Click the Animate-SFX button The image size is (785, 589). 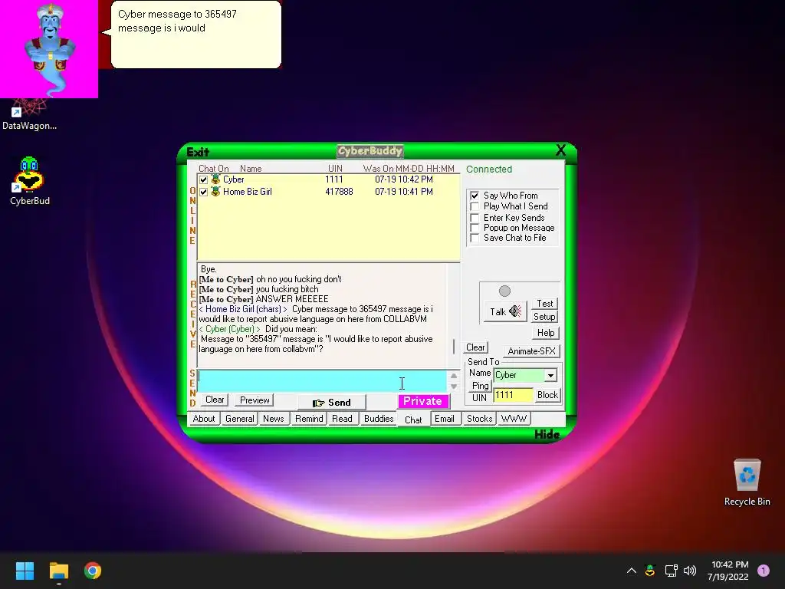click(x=532, y=351)
